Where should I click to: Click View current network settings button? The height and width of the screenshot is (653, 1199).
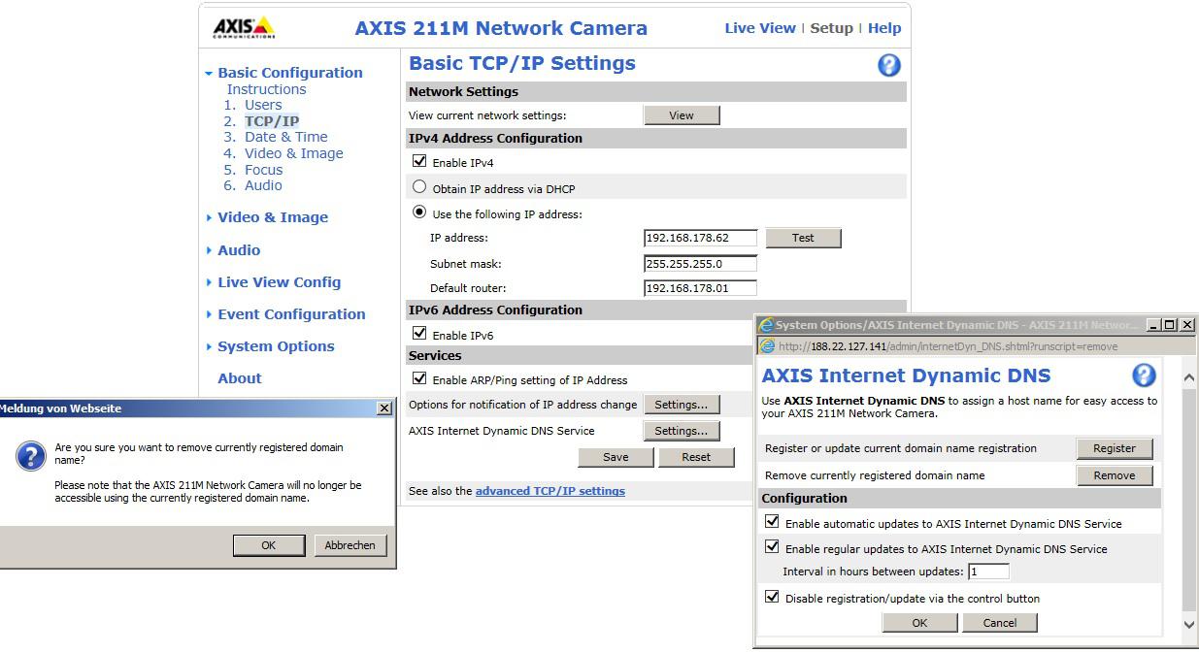pos(682,115)
